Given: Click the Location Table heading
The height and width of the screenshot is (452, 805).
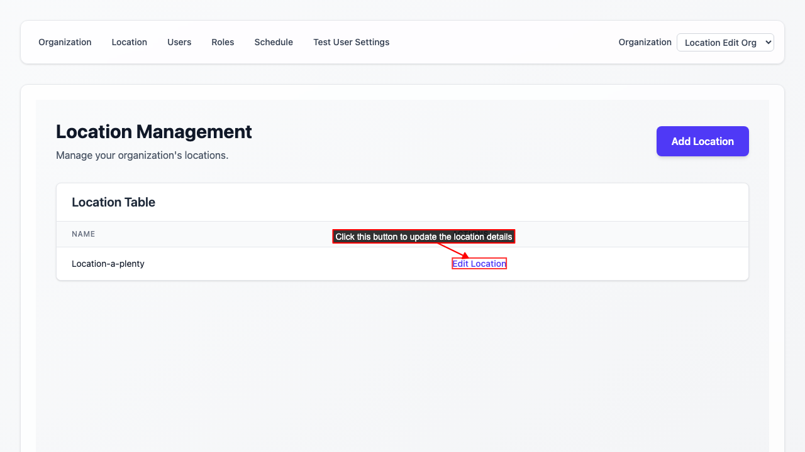Looking at the screenshot, I should (x=113, y=202).
